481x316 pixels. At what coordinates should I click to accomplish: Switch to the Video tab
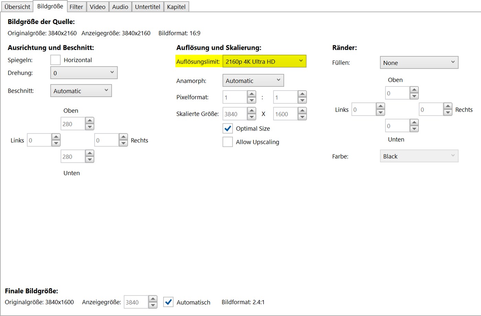tap(98, 7)
